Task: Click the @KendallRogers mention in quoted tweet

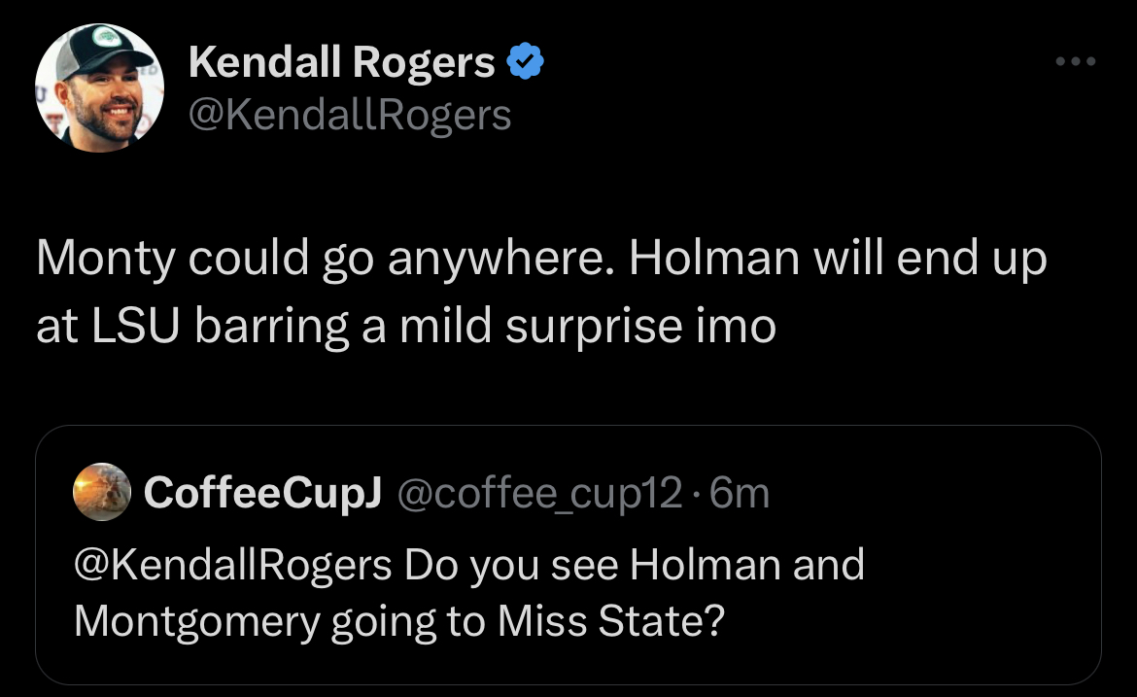Action: (x=232, y=564)
